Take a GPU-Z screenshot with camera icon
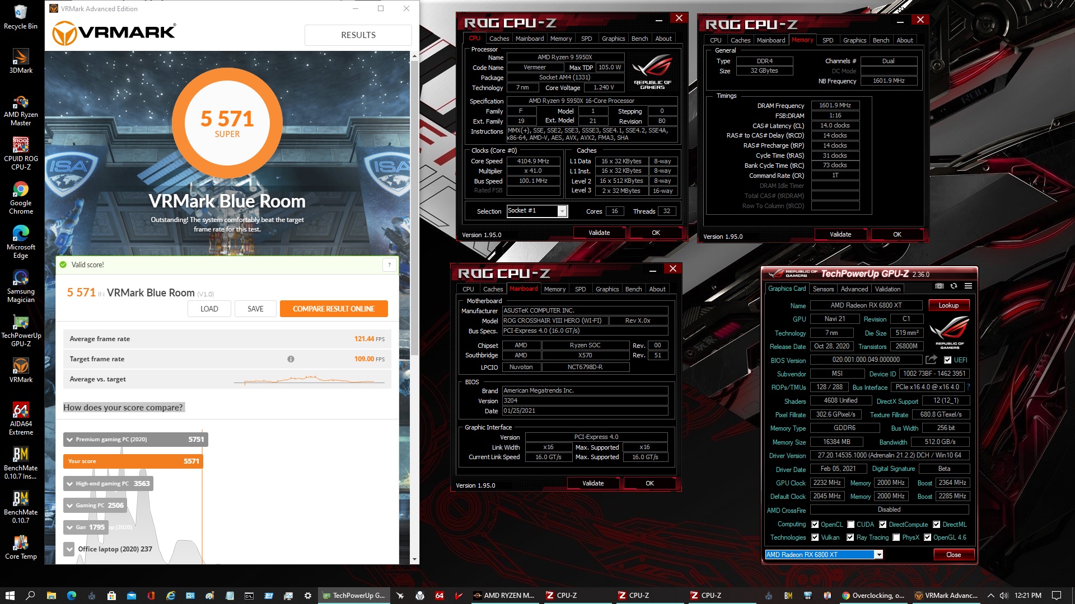 click(x=940, y=286)
